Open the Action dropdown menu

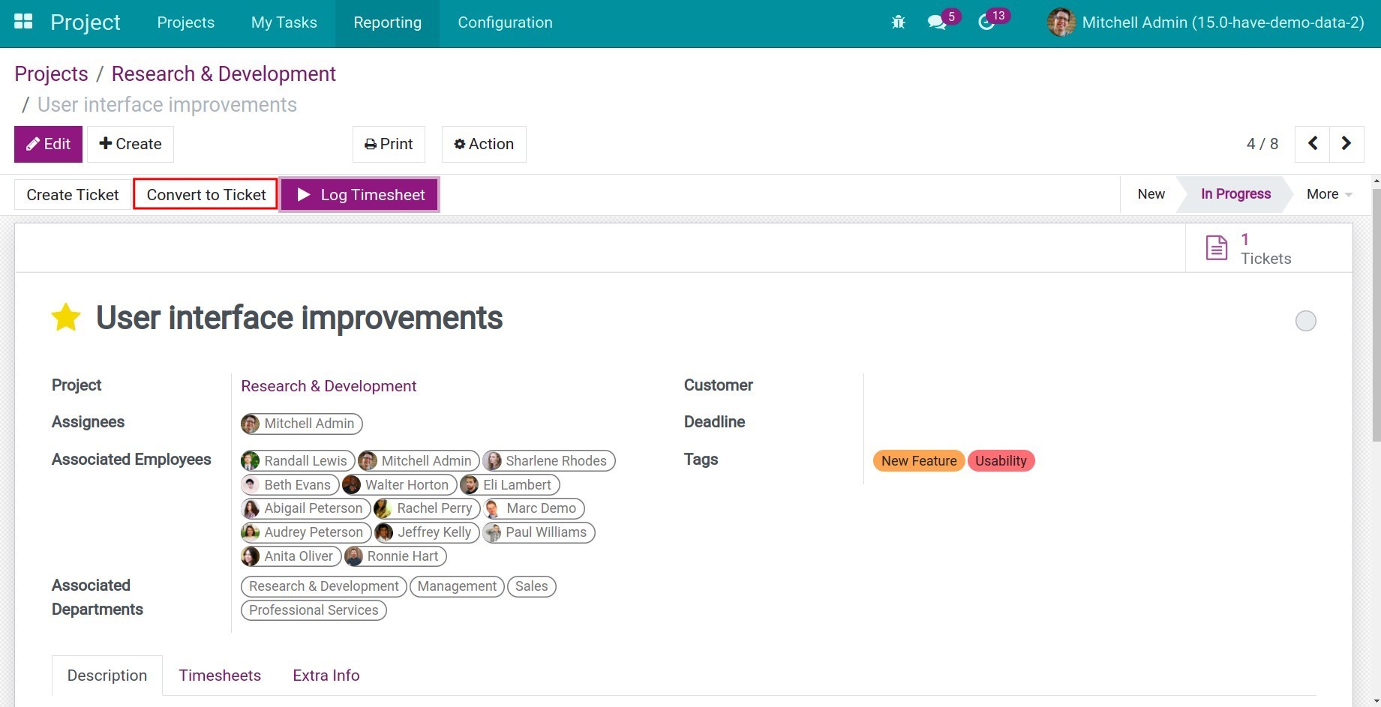pyautogui.click(x=484, y=144)
